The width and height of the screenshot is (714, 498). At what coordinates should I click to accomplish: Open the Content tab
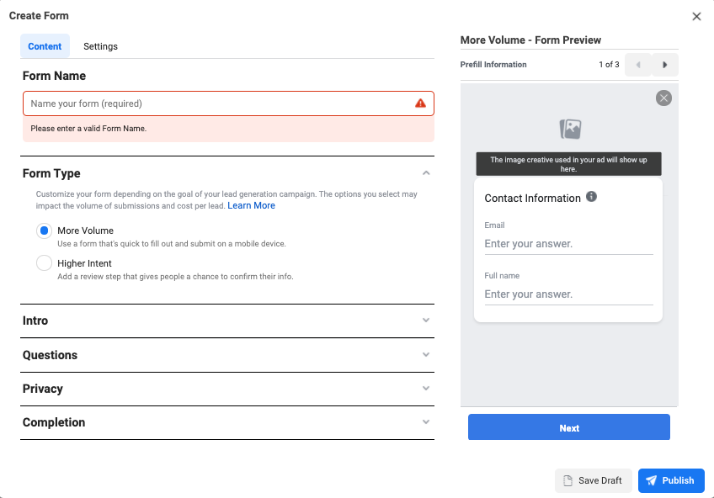point(45,46)
